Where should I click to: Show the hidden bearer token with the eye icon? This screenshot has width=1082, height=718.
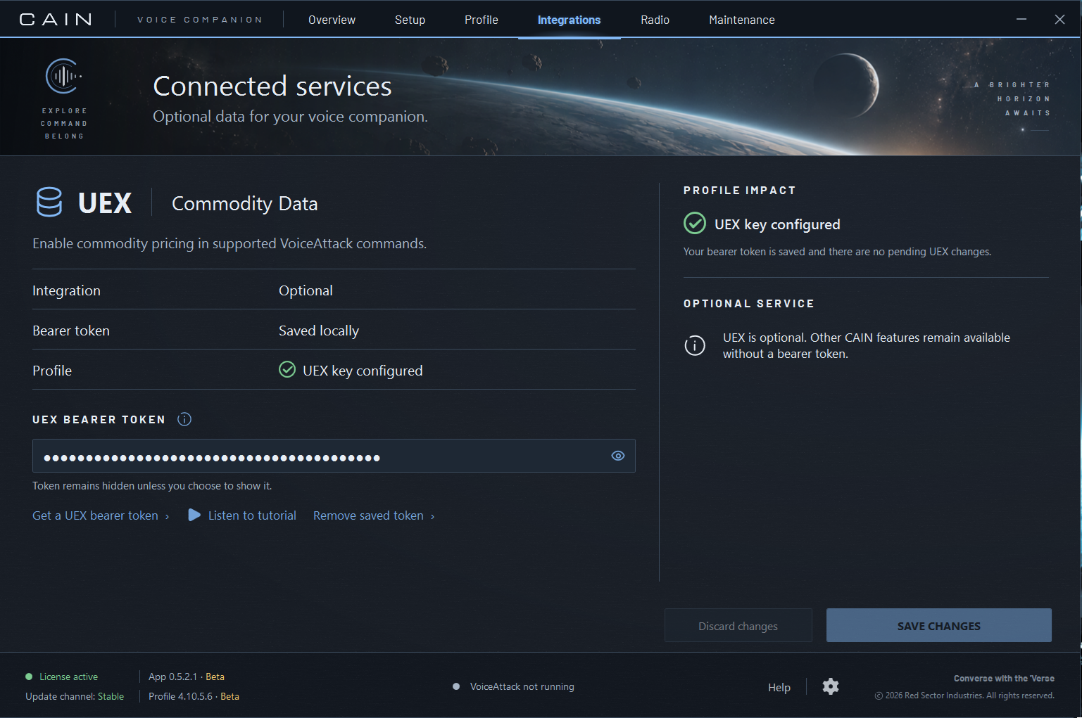(x=618, y=456)
